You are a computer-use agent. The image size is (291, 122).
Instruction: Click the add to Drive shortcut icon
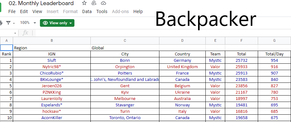(x=94, y=3)
